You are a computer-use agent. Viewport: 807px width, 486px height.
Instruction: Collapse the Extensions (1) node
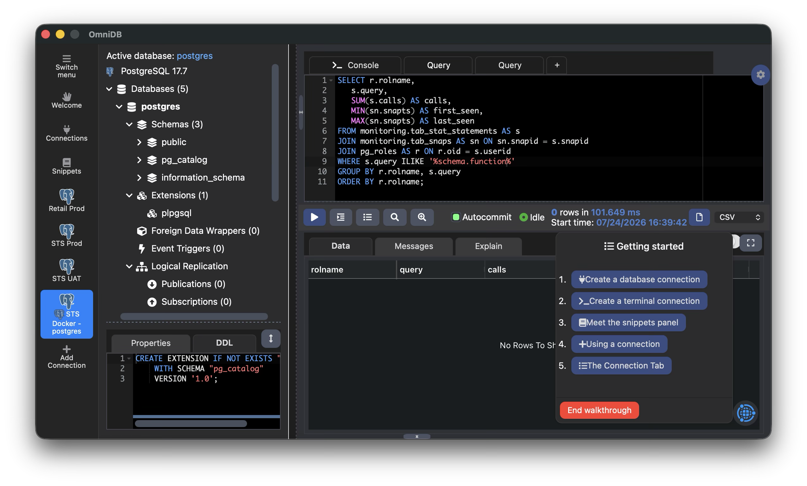(x=129, y=195)
